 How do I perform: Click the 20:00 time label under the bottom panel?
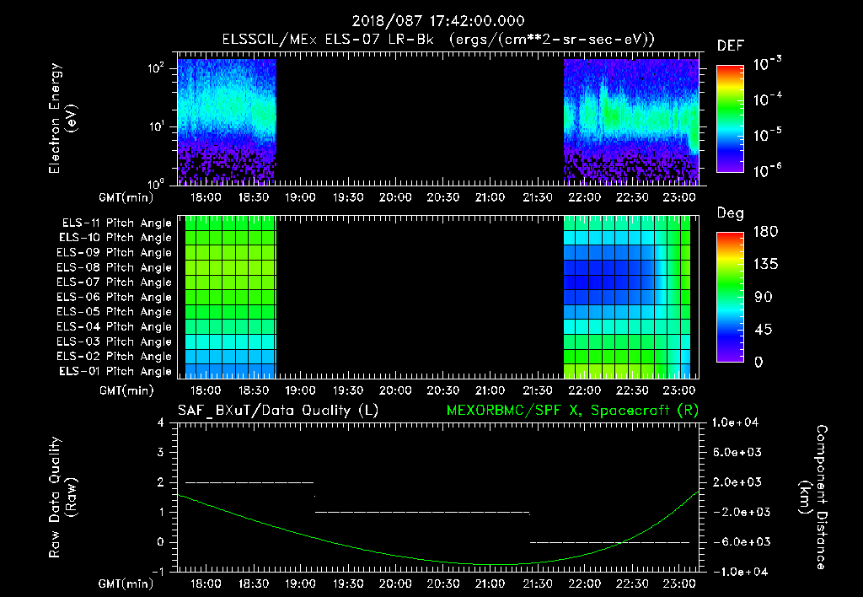coord(395,584)
